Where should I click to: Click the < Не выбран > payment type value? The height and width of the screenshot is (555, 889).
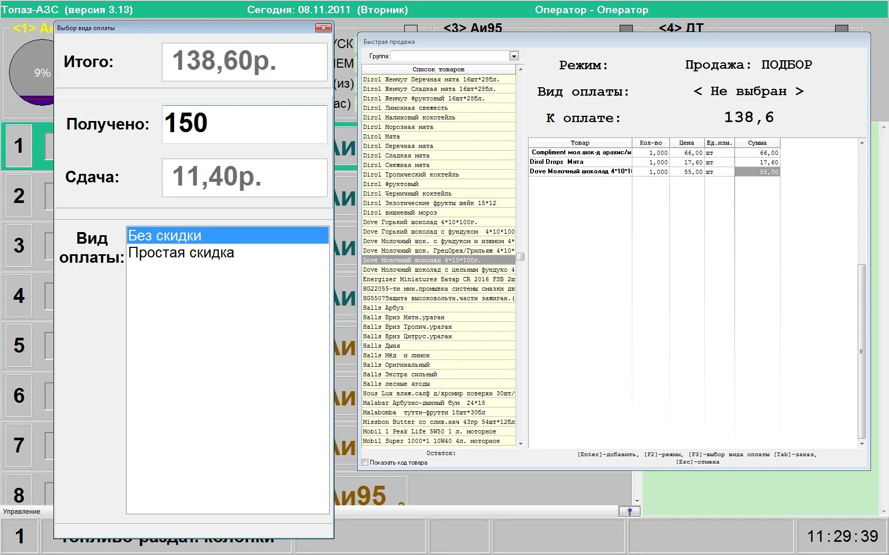(x=748, y=91)
